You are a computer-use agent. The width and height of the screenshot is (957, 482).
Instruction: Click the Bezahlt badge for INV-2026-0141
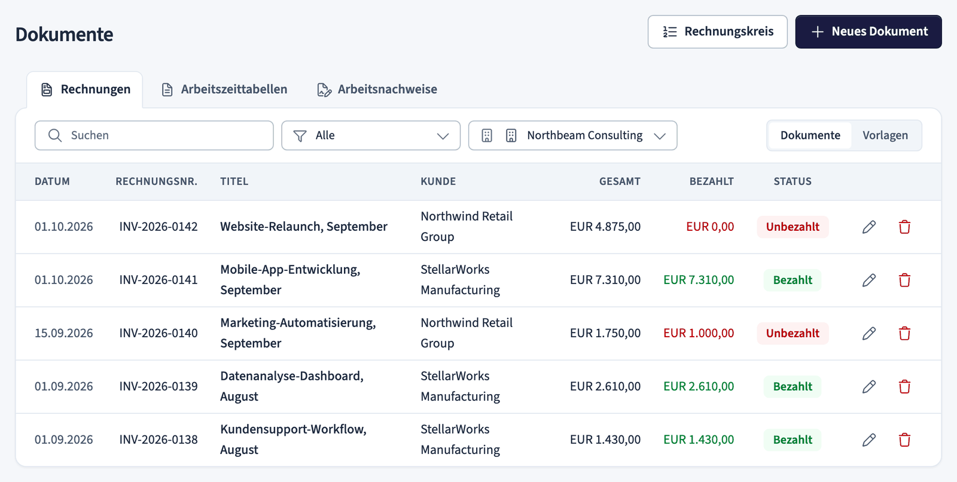(x=793, y=280)
